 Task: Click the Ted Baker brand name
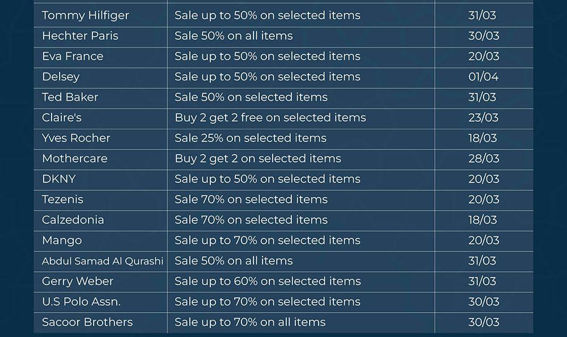[70, 97]
